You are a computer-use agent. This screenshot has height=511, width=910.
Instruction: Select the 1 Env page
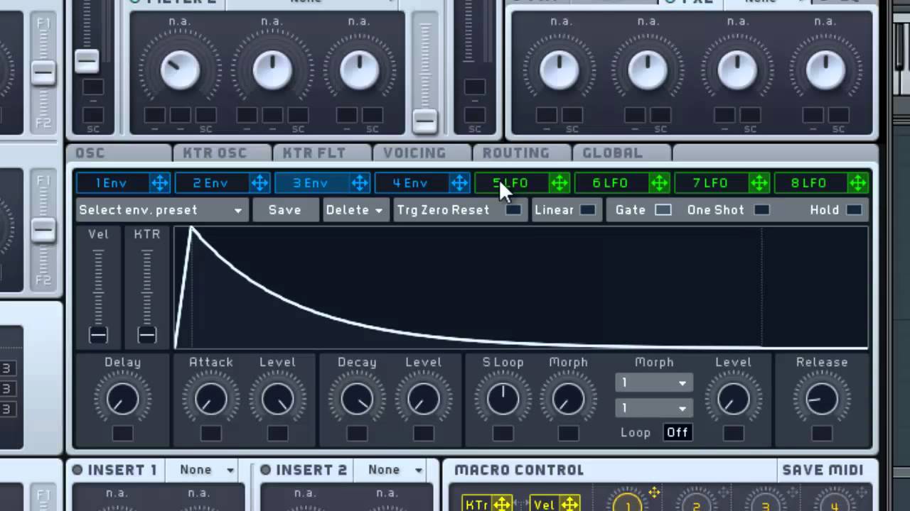(x=112, y=183)
